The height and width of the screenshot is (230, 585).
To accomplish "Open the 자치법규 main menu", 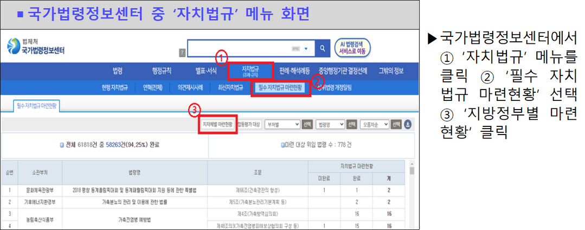I will 250,71.
